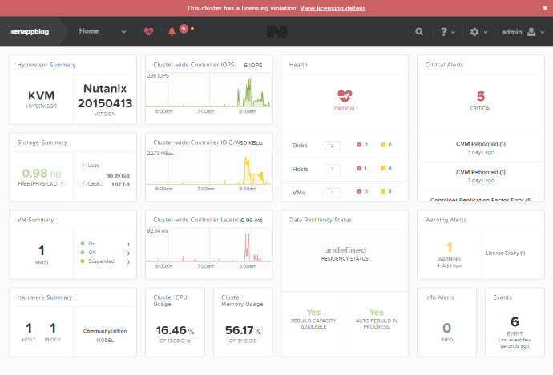Click the 6 IOPS current value
The height and width of the screenshot is (375, 553).
pyautogui.click(x=253, y=65)
